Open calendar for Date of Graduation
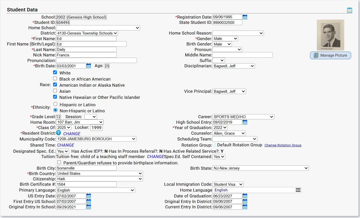 coord(245,196)
